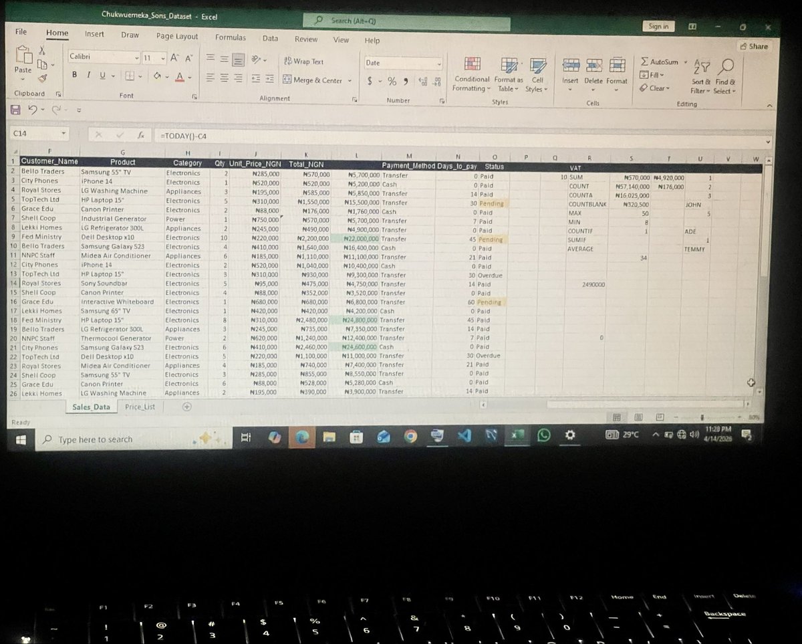
Task: Click the Copy icon in Clipboard group
Action: [x=42, y=64]
